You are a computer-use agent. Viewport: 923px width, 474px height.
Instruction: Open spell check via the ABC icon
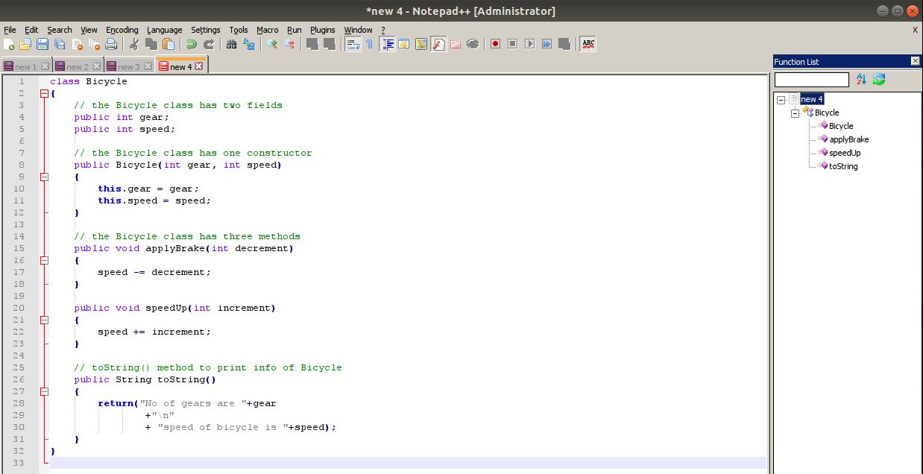587,44
